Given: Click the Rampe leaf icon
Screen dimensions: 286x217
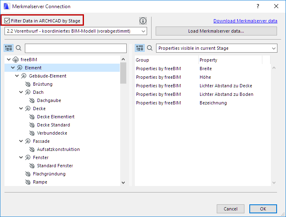Looking at the screenshot, I should tap(28, 182).
